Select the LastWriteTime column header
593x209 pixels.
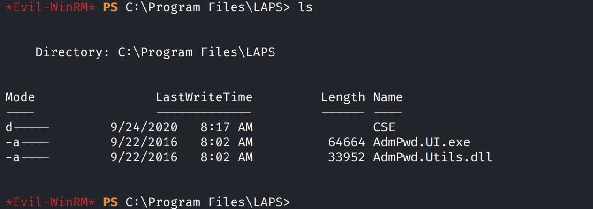204,97
